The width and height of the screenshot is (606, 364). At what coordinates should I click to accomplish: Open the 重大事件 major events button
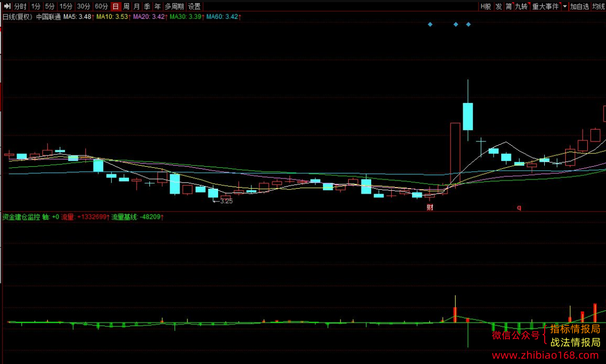pos(546,6)
